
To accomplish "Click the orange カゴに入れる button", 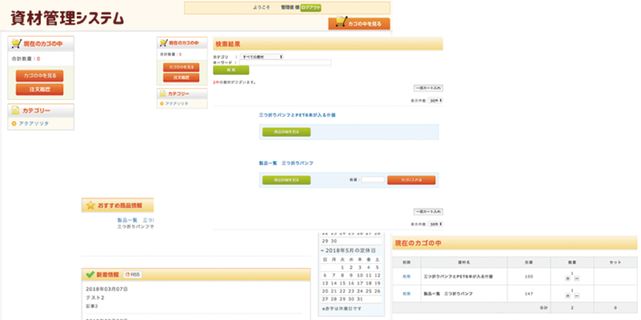I will pos(411,180).
